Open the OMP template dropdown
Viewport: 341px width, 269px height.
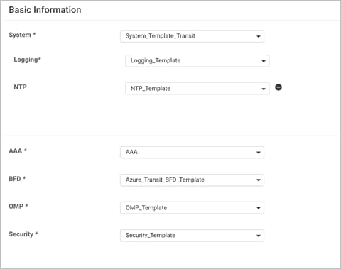click(x=192, y=208)
